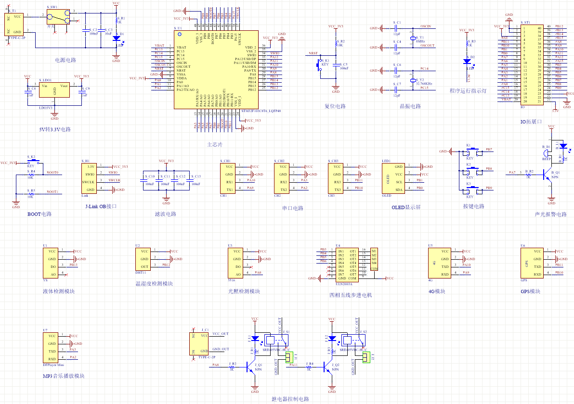
Task: Click the S_D2 run indicator LED
Action: tap(467, 62)
